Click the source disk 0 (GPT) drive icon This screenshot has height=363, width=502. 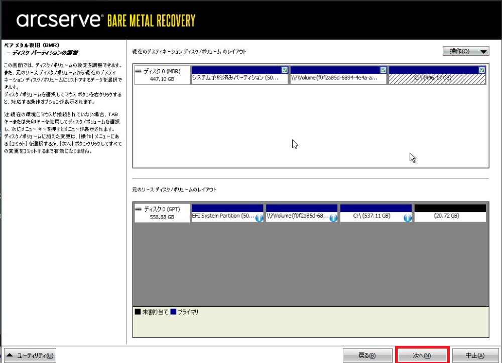139,209
